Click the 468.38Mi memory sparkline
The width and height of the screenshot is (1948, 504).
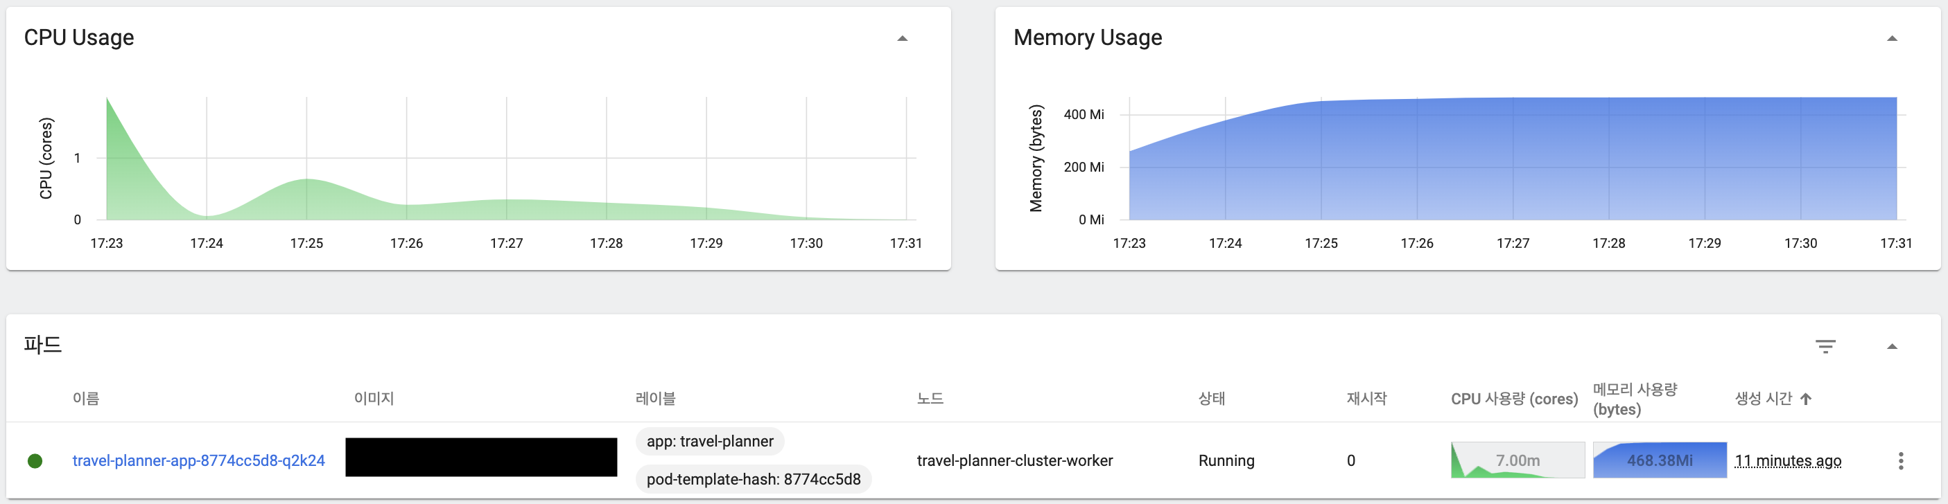1660,460
